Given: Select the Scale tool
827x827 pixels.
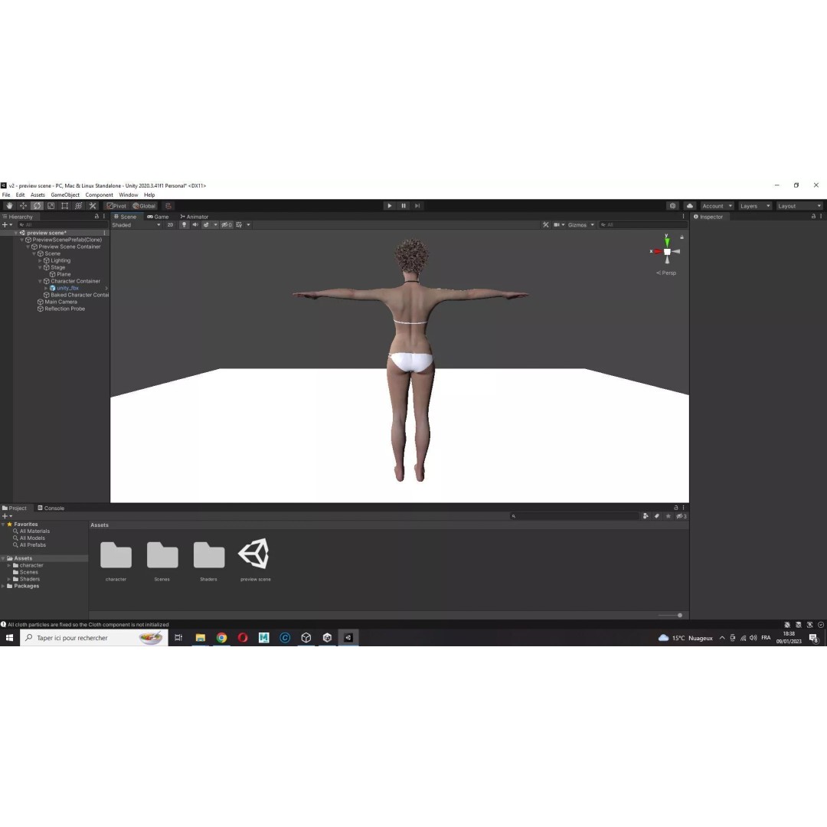Looking at the screenshot, I should [51, 206].
